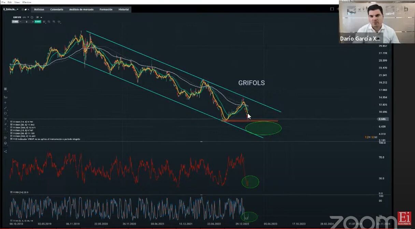Open the Análisis de mercado tab
415x229 pixels.
[81, 10]
